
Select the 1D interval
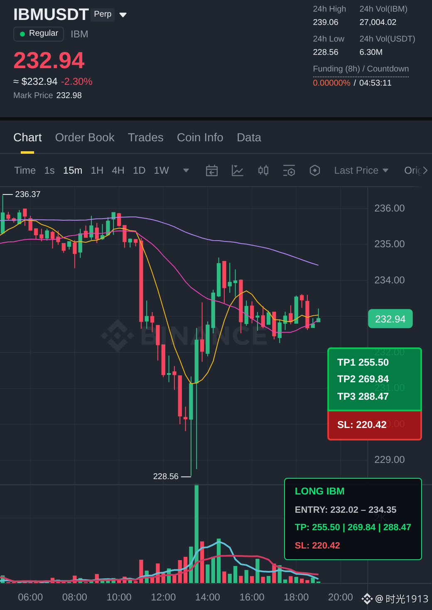pos(139,170)
